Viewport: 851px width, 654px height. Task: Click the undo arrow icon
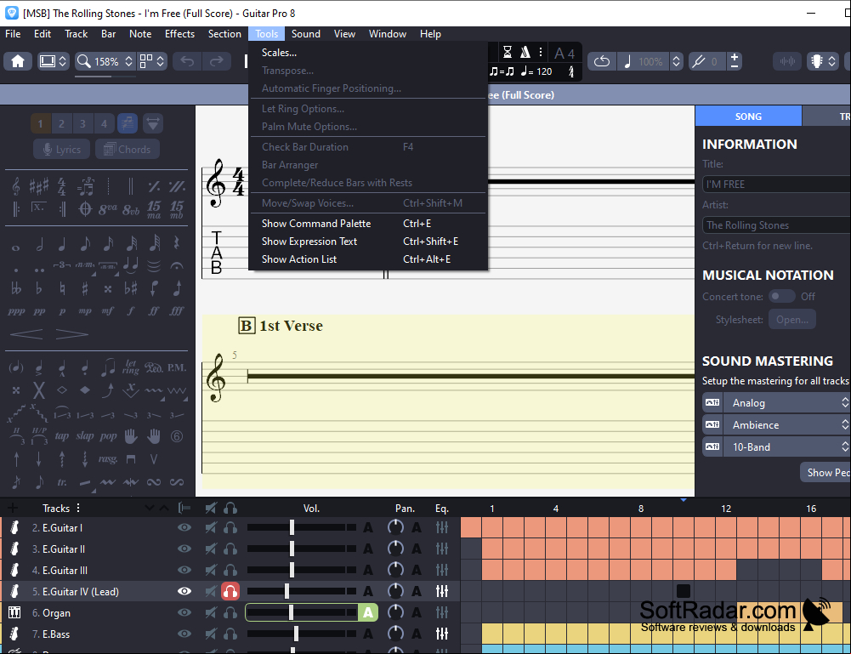pos(187,60)
